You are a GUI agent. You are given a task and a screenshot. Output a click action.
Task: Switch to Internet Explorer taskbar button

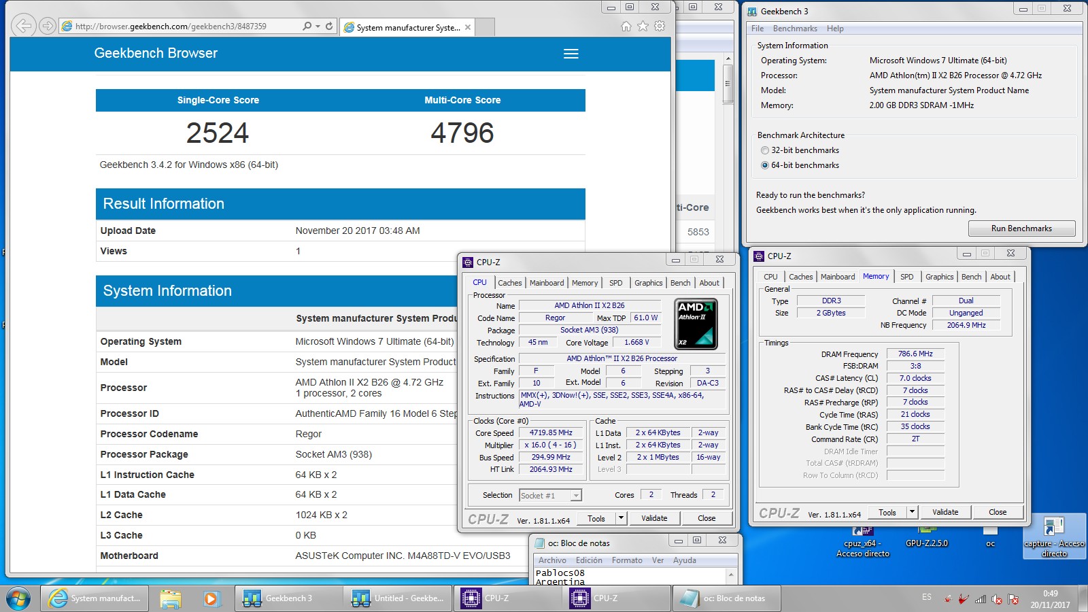coord(94,598)
